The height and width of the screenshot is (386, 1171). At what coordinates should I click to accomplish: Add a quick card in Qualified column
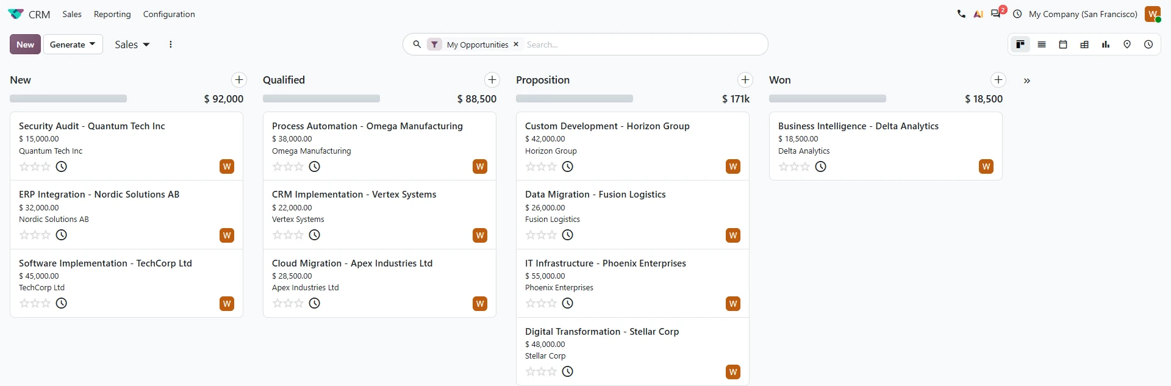click(492, 80)
